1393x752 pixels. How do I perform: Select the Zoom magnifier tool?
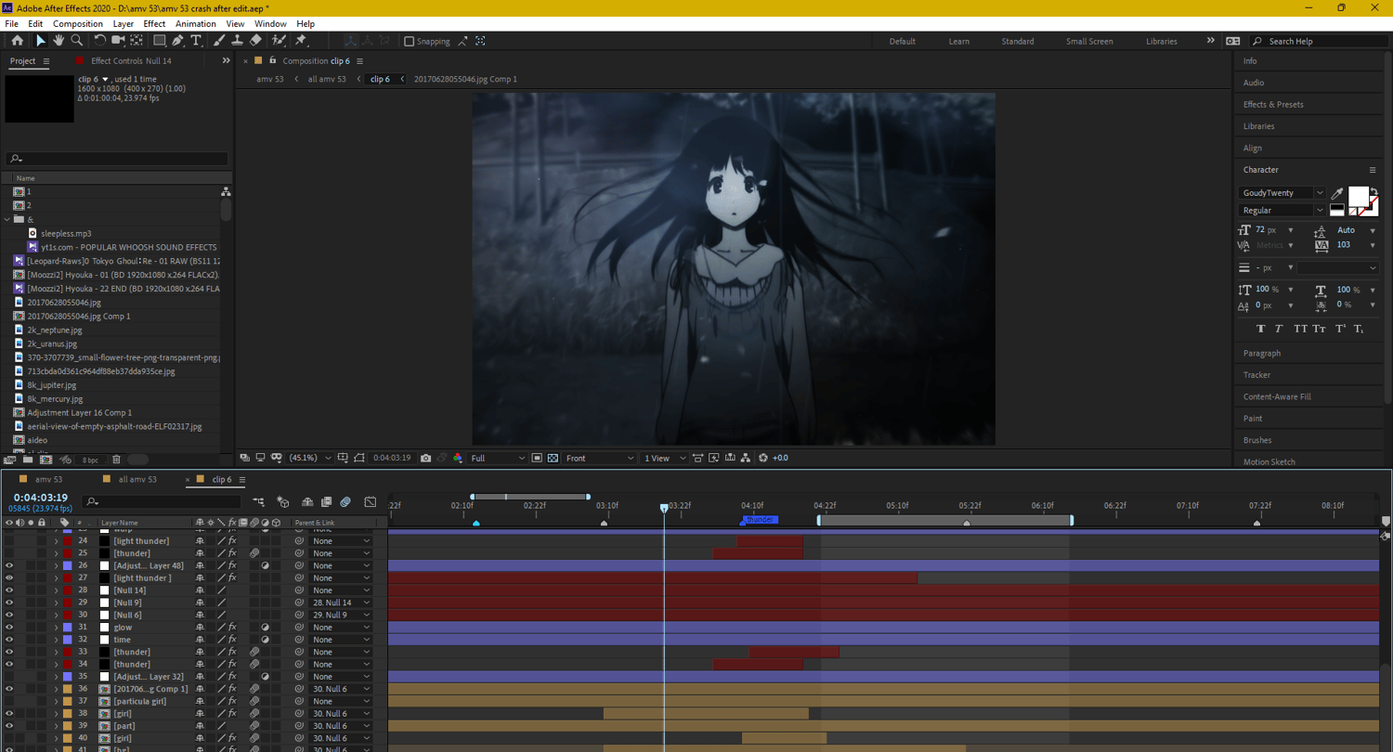(77, 41)
